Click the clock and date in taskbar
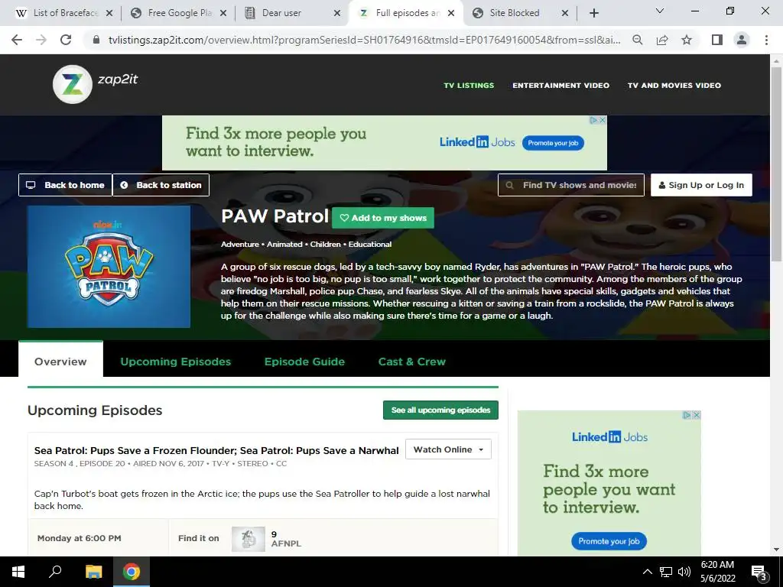 tap(717, 572)
